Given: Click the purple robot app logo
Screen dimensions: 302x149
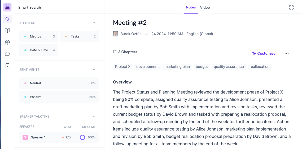Looking at the screenshot, I should 7,7.
